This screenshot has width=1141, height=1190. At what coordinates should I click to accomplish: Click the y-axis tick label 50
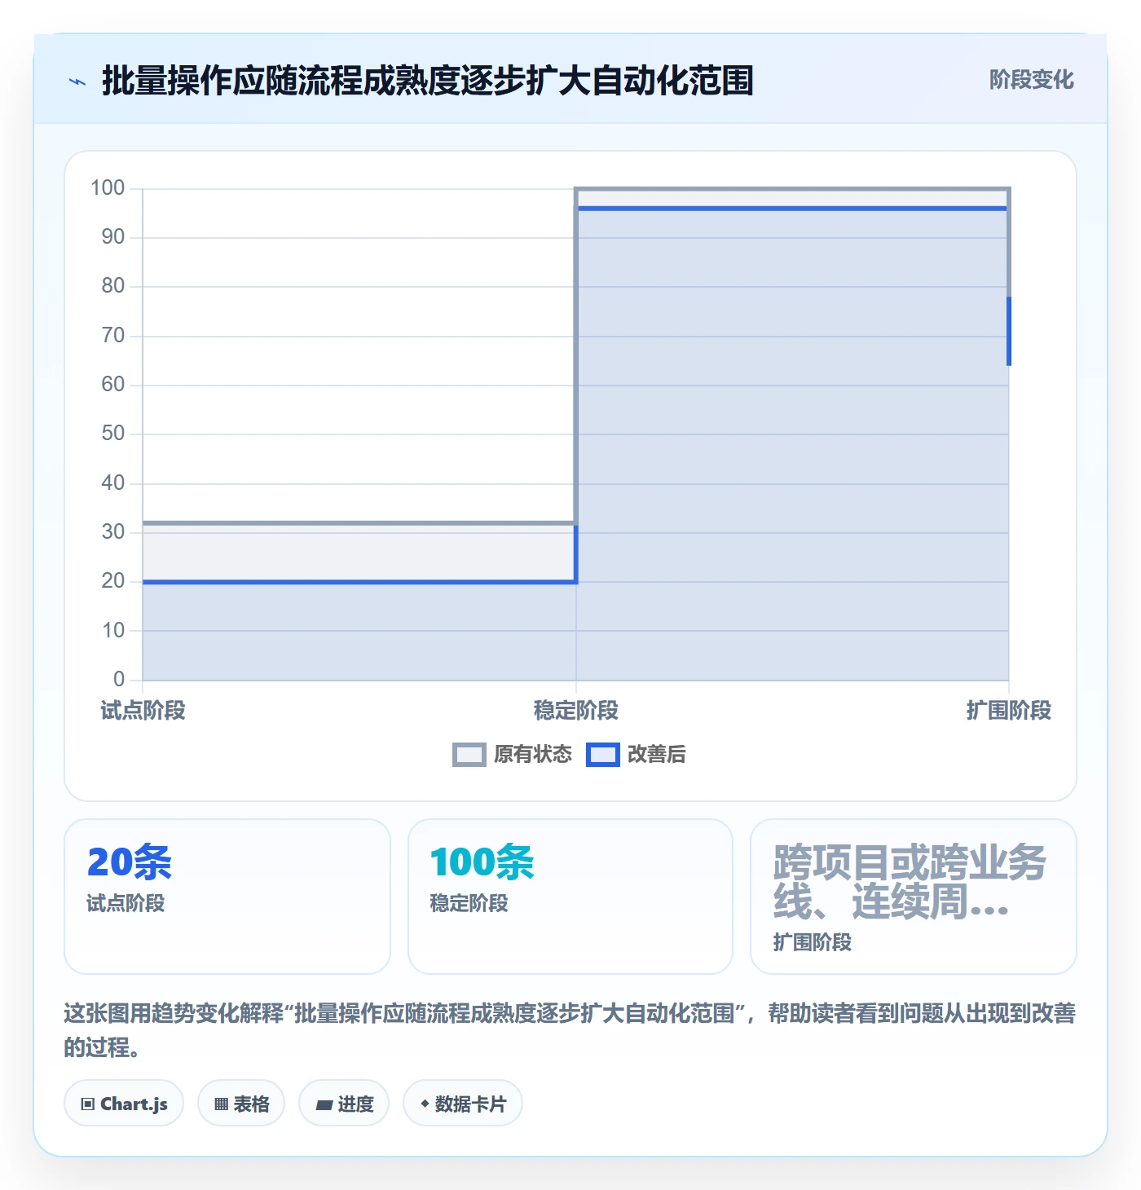(113, 434)
